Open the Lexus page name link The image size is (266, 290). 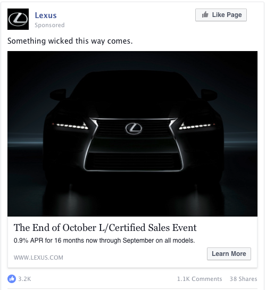(46, 15)
